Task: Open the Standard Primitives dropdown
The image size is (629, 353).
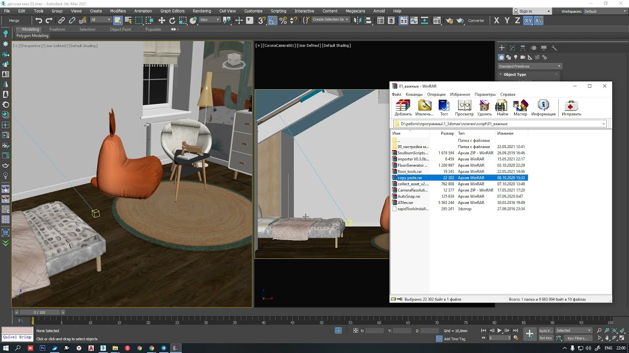Action: click(x=529, y=66)
